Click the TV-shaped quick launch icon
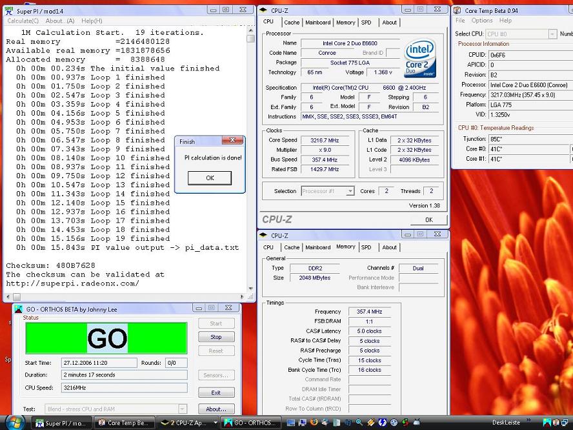 pyautogui.click(x=416, y=422)
